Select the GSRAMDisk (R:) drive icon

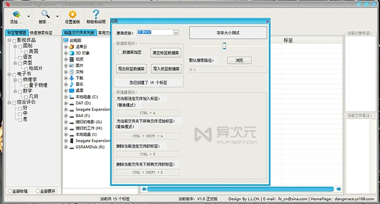coord(72,148)
